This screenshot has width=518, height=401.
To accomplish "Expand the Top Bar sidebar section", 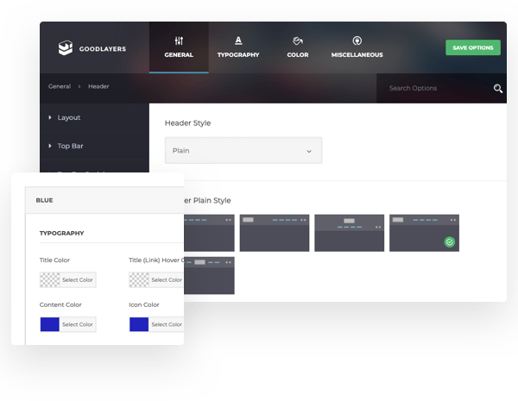I will [70, 146].
